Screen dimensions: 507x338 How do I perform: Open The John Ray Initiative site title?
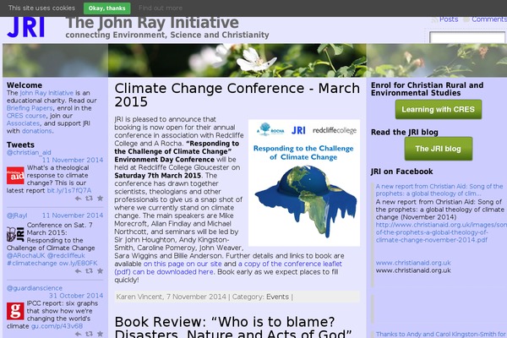(152, 24)
